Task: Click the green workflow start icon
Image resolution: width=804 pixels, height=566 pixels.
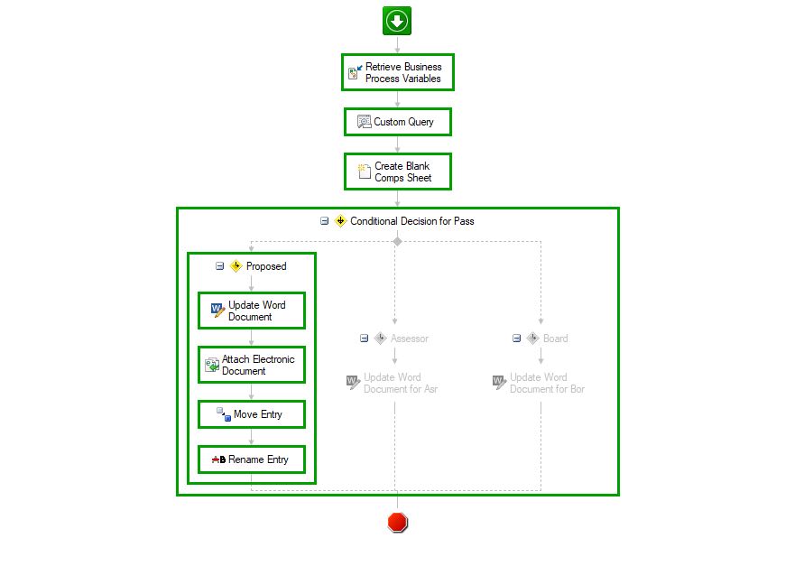Action: click(x=397, y=21)
